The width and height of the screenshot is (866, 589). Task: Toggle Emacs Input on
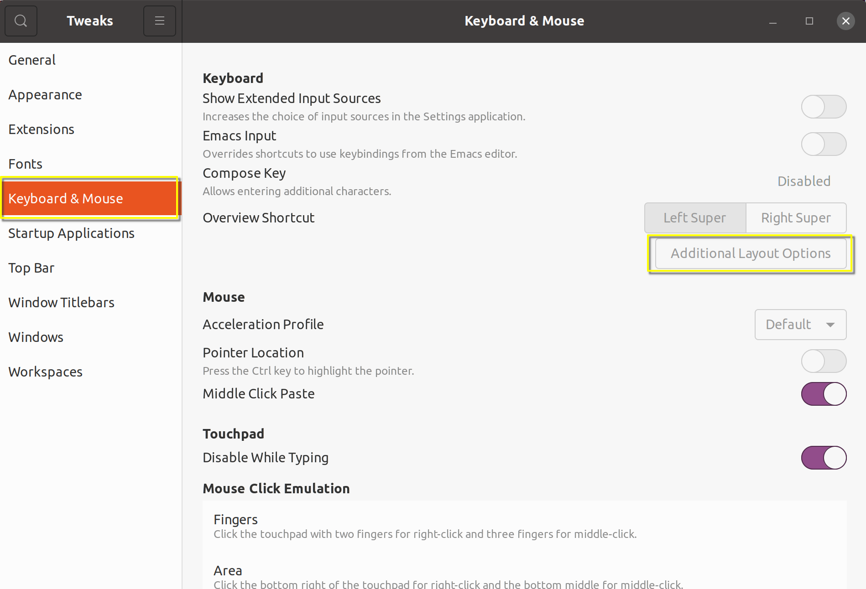(x=824, y=144)
